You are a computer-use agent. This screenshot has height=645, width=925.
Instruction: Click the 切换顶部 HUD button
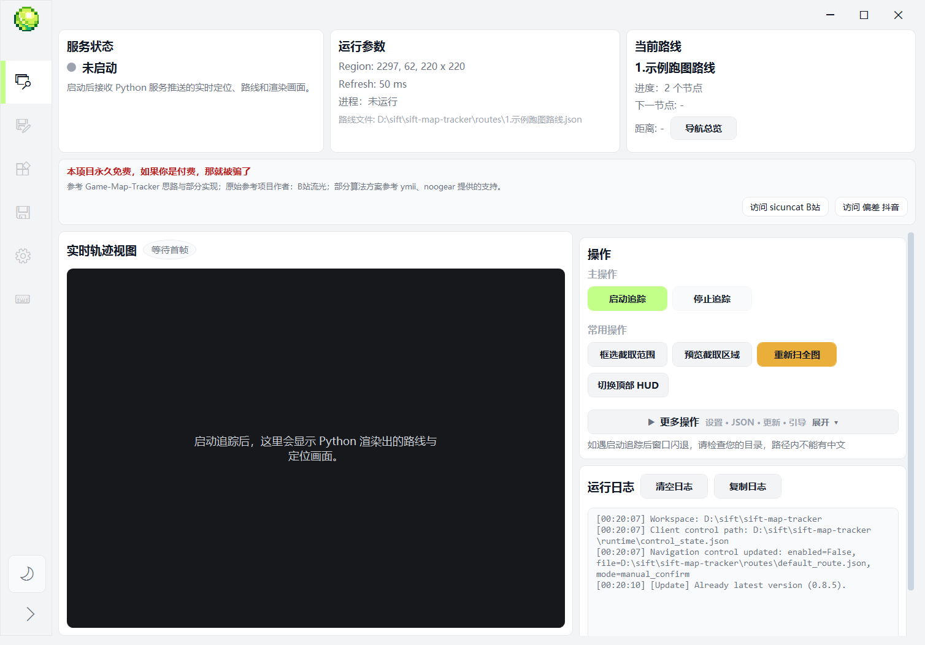pos(628,385)
